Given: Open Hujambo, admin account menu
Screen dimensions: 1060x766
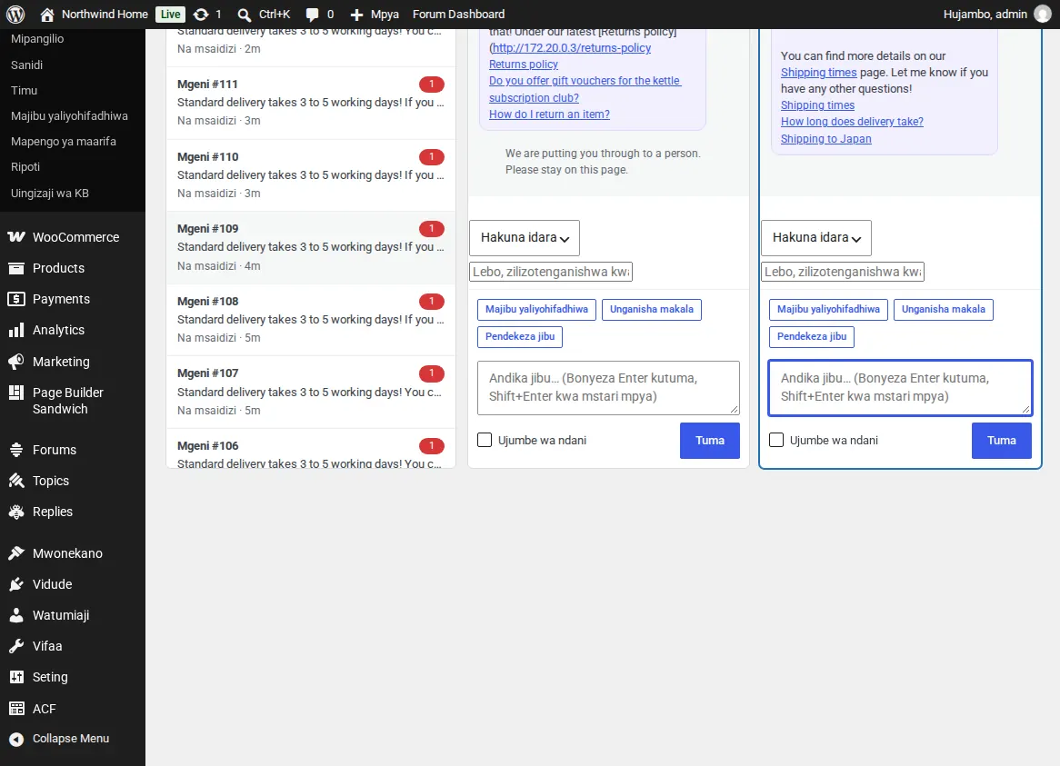Looking at the screenshot, I should click(x=996, y=15).
